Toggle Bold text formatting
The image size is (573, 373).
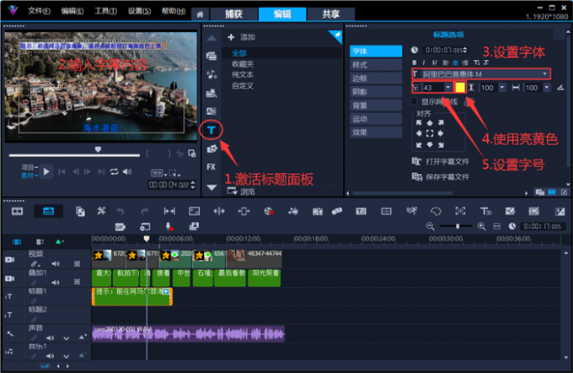[x=414, y=62]
